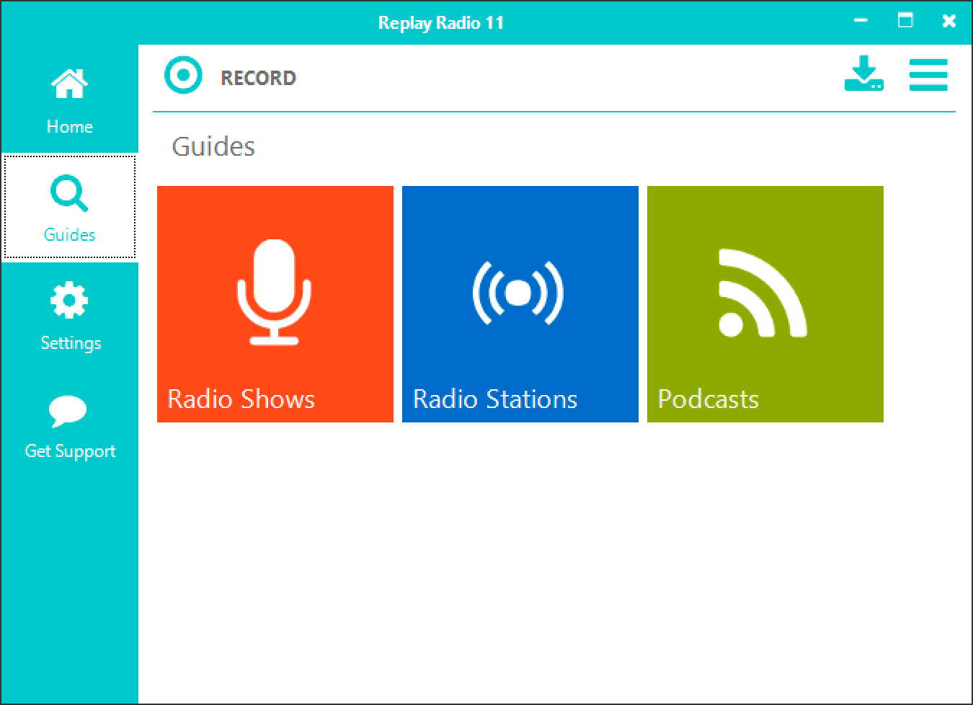
Task: Open the Radio Stations guide tile
Action: (x=520, y=304)
